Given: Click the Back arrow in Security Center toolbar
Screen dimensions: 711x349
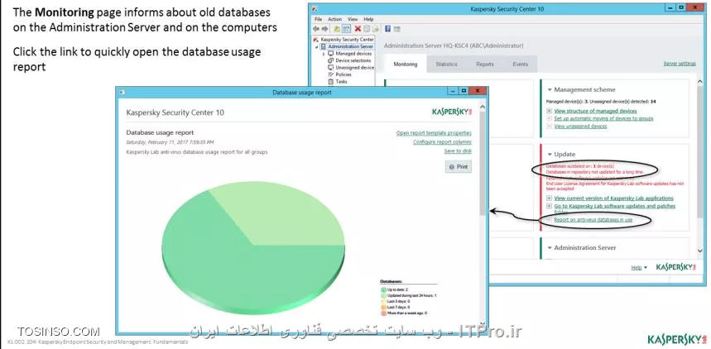Looking at the screenshot, I should [316, 29].
